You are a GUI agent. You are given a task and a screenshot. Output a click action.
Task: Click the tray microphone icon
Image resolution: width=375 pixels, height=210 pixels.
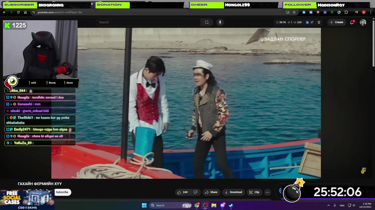click(335, 205)
